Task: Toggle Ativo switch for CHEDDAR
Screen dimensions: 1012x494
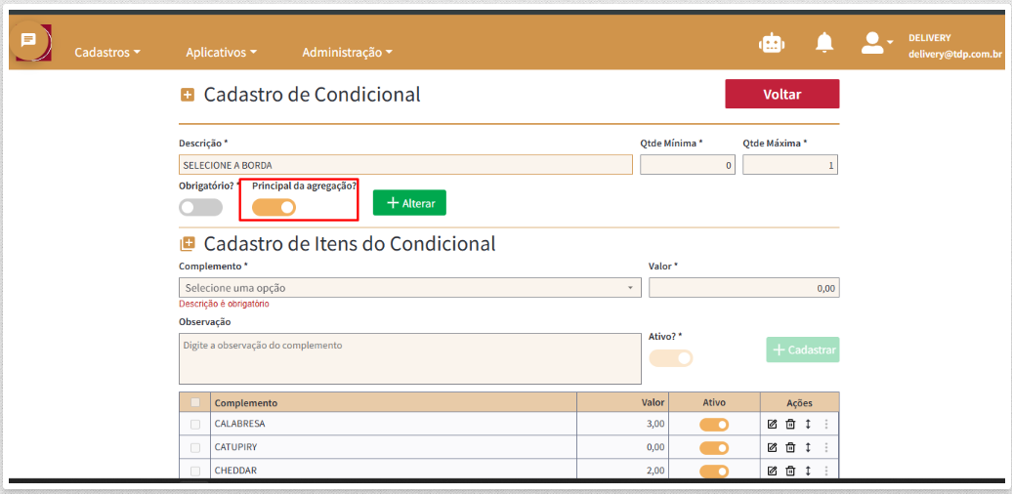Action: pos(714,471)
